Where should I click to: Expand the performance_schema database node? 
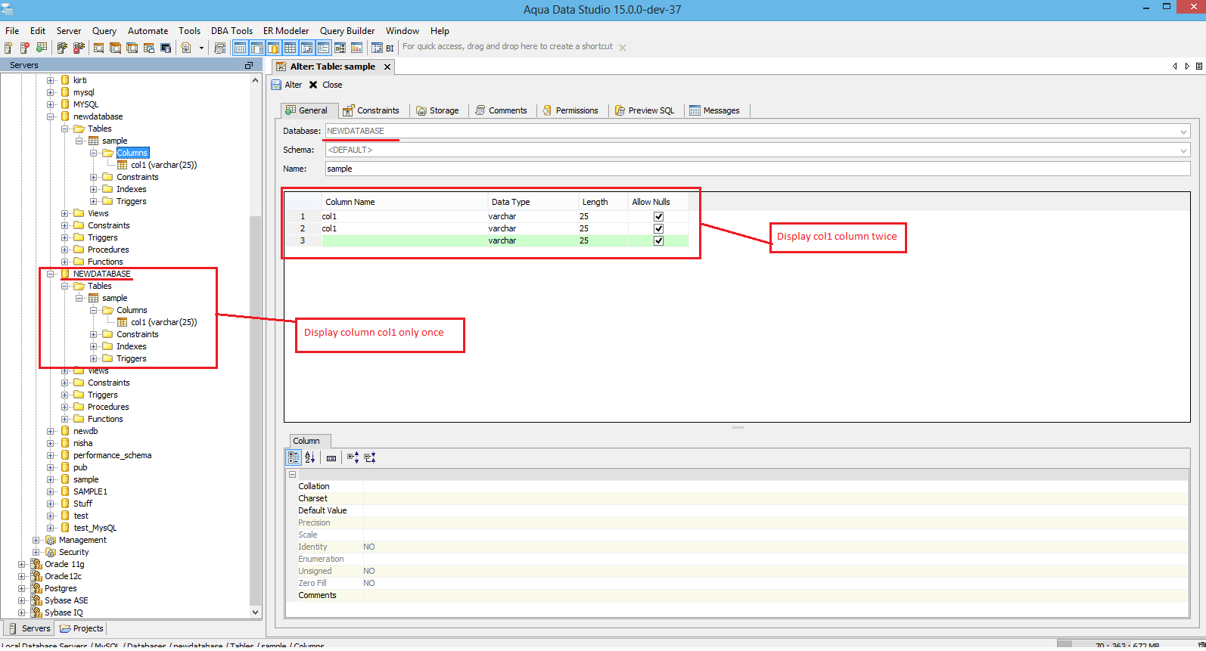[51, 455]
